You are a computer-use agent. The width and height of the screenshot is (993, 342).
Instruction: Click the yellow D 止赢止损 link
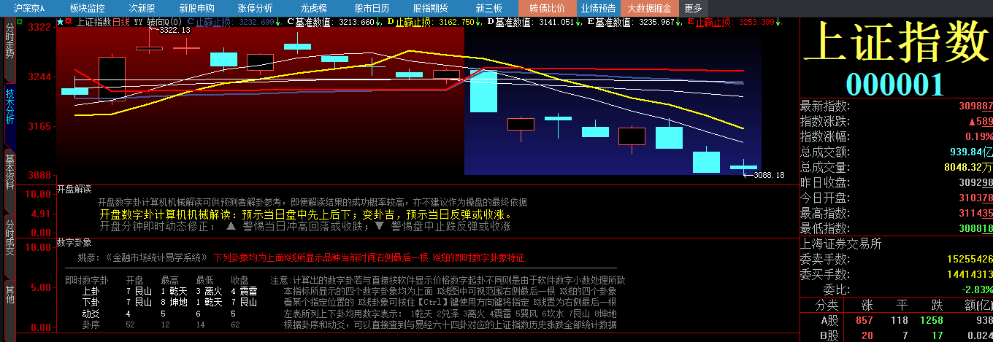(410, 22)
